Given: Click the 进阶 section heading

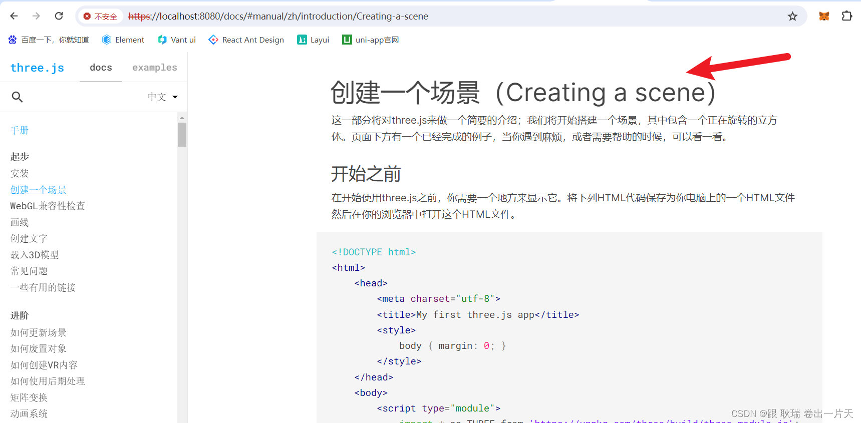Looking at the screenshot, I should tap(20, 315).
